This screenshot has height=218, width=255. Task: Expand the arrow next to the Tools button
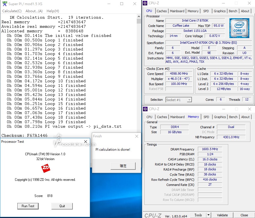pos(208,215)
